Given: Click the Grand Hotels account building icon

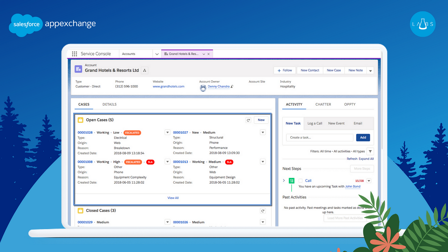Looking at the screenshot, I should click(78, 69).
